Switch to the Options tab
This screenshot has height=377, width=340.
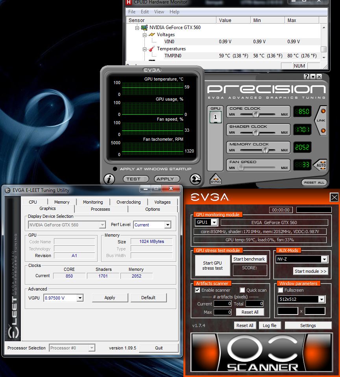pyautogui.click(x=153, y=209)
